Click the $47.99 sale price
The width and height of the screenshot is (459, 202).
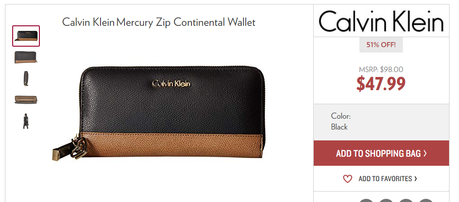381,83
